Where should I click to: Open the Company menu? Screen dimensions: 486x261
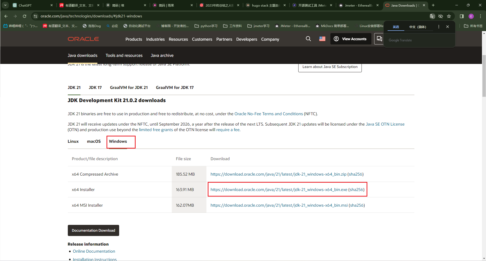pyautogui.click(x=270, y=39)
